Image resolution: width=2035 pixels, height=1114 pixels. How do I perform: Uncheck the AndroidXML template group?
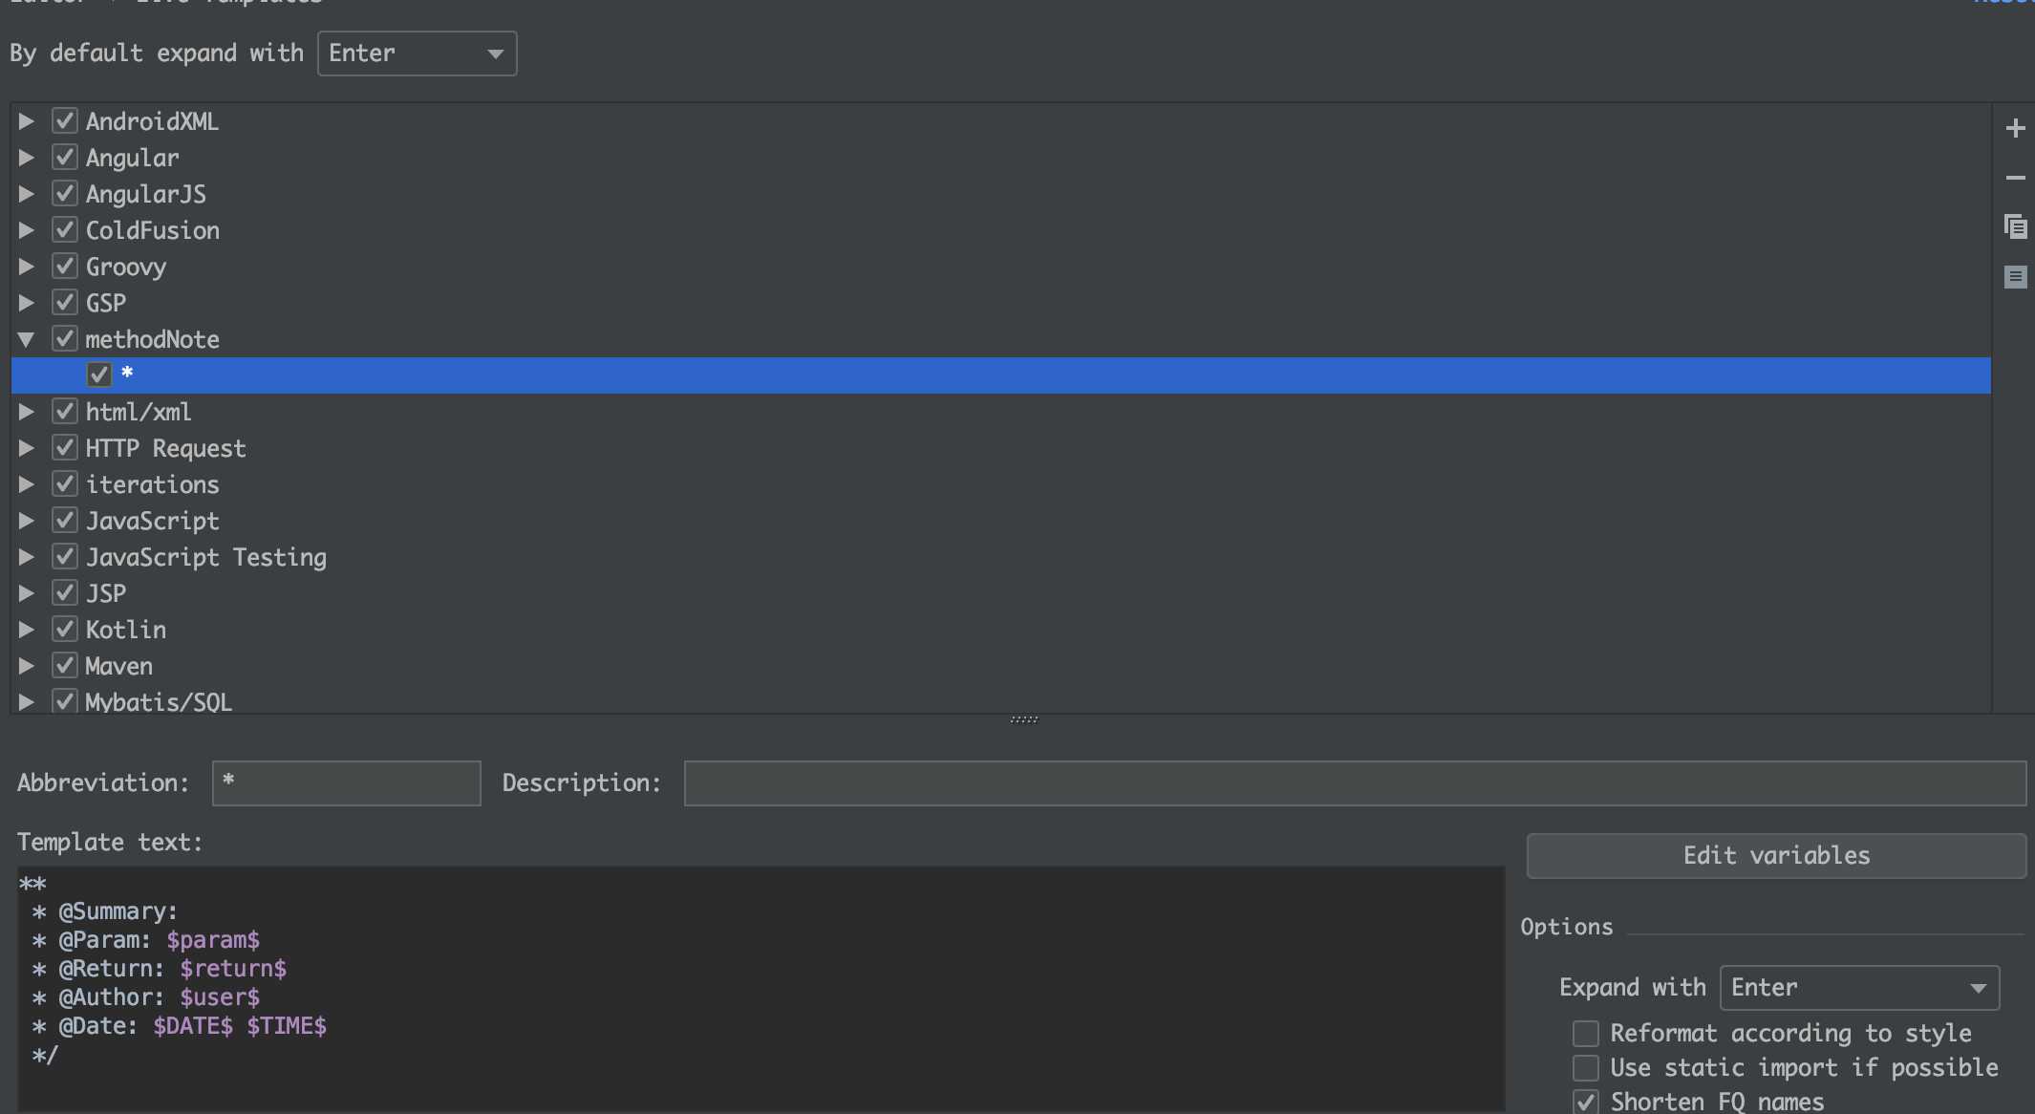65,120
